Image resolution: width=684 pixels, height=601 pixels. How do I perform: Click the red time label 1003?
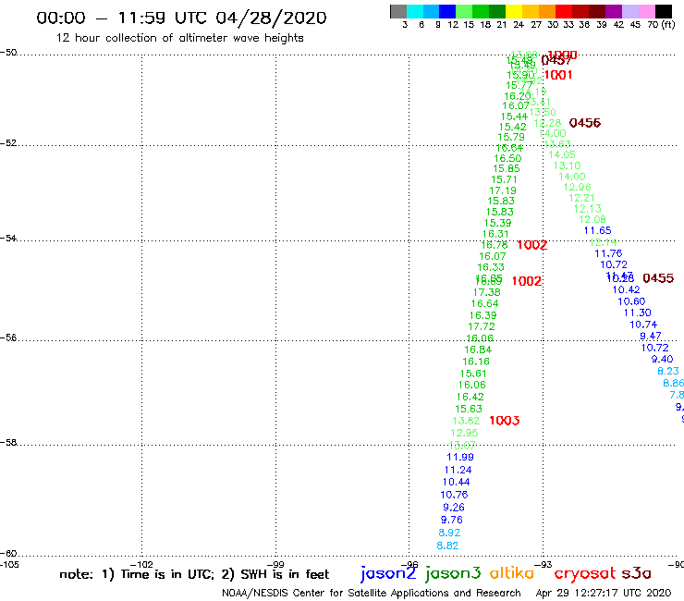[x=505, y=421]
